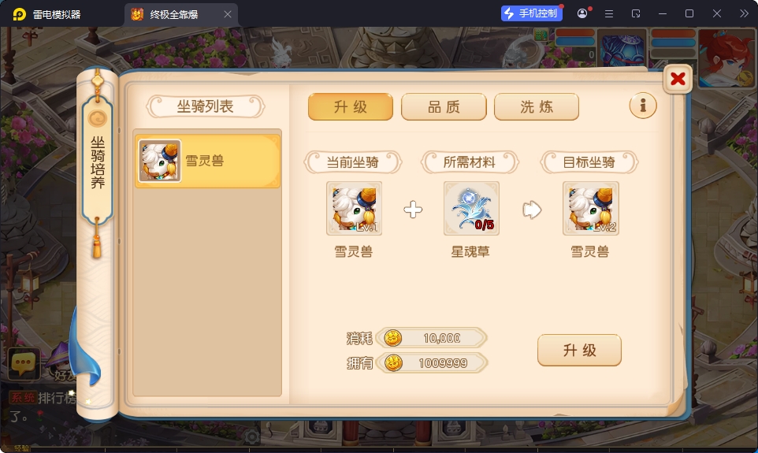The image size is (758, 453).
Task: Click the red-haired character avatar
Action: 726,58
